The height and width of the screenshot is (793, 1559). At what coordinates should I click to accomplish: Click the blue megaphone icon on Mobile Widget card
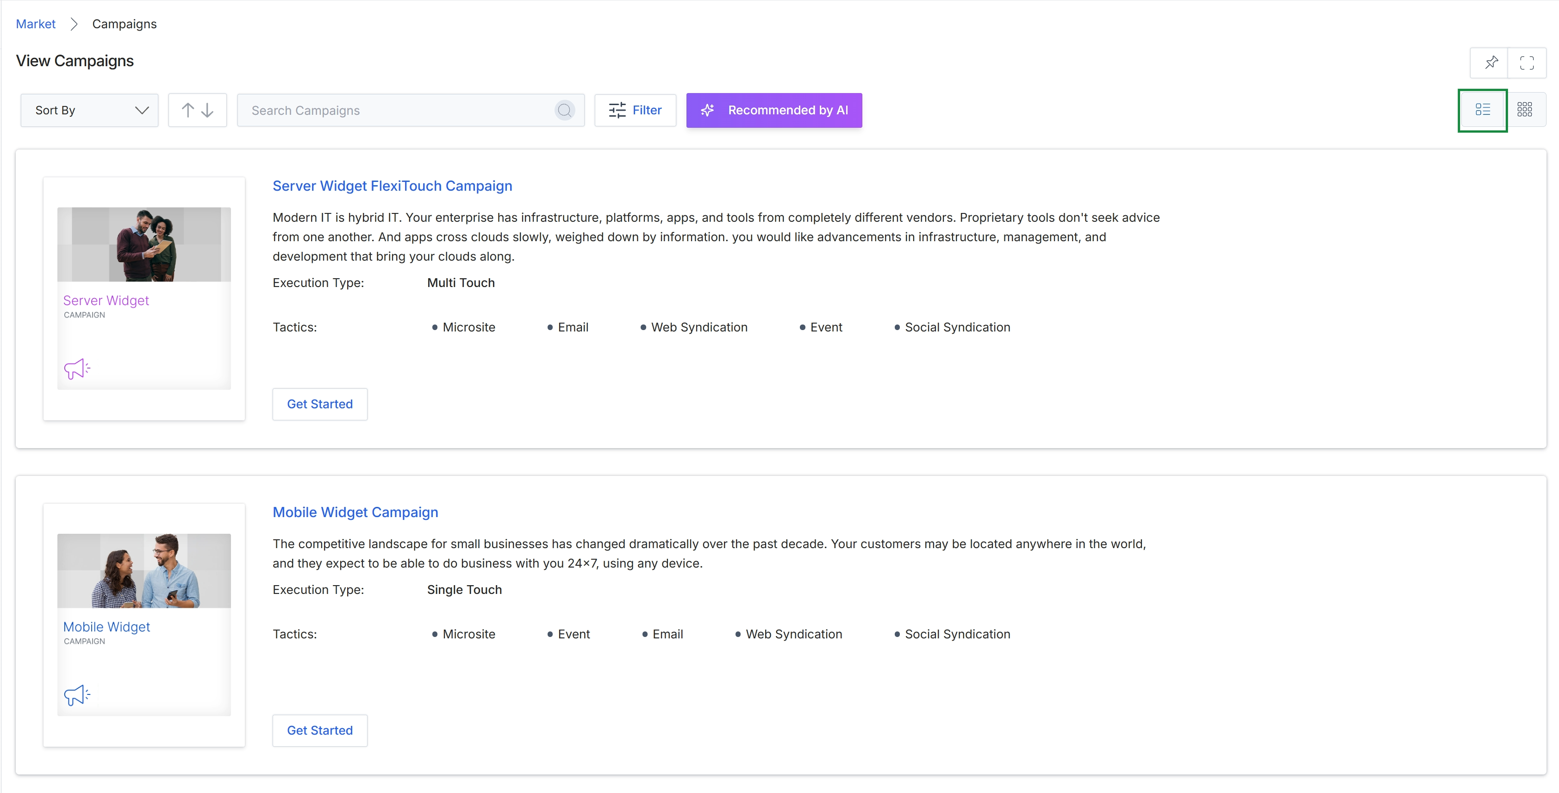point(77,695)
